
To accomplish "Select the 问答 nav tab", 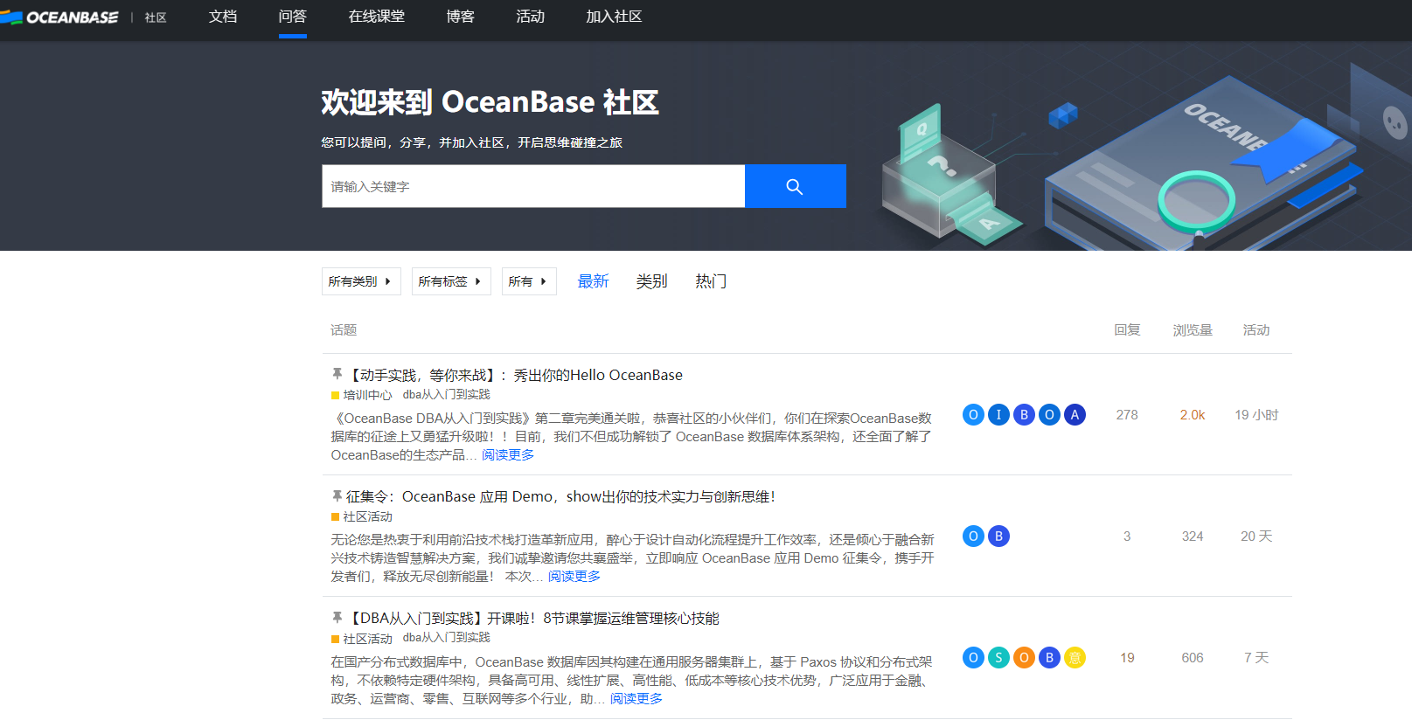I will tap(293, 17).
